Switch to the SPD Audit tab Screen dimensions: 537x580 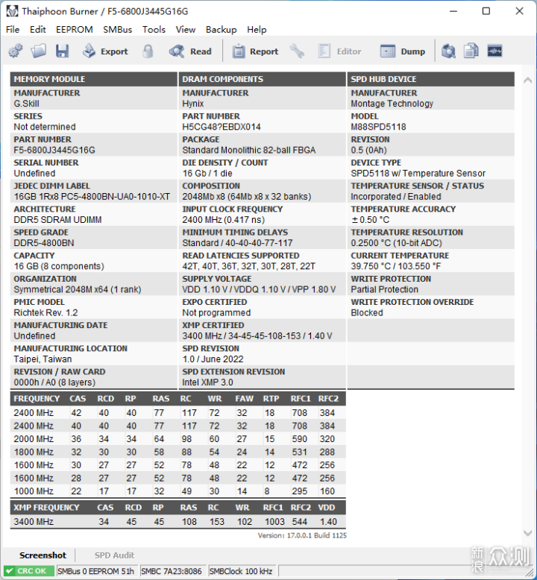coord(114,555)
